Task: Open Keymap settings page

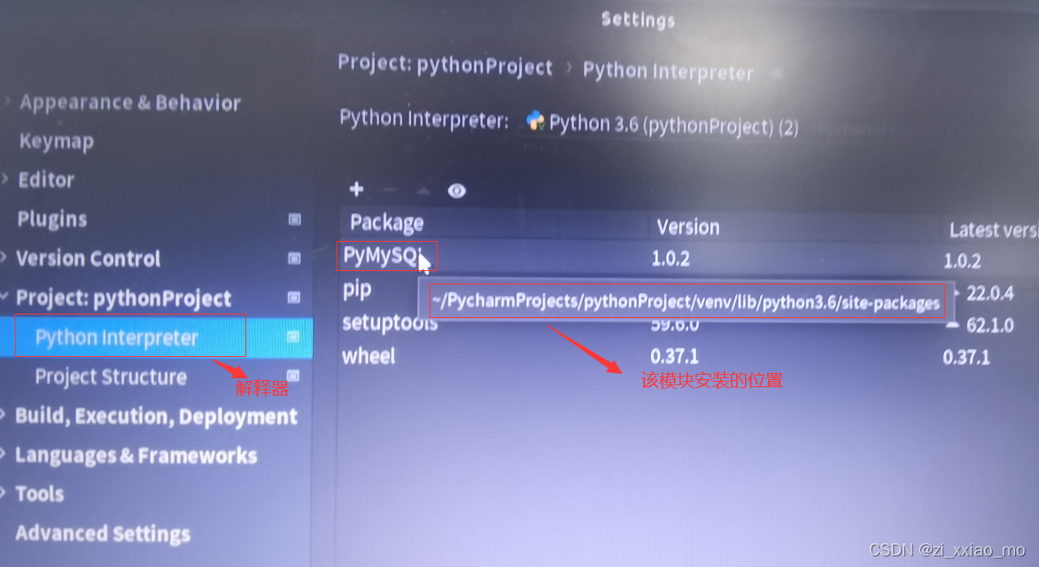Action: (x=57, y=141)
